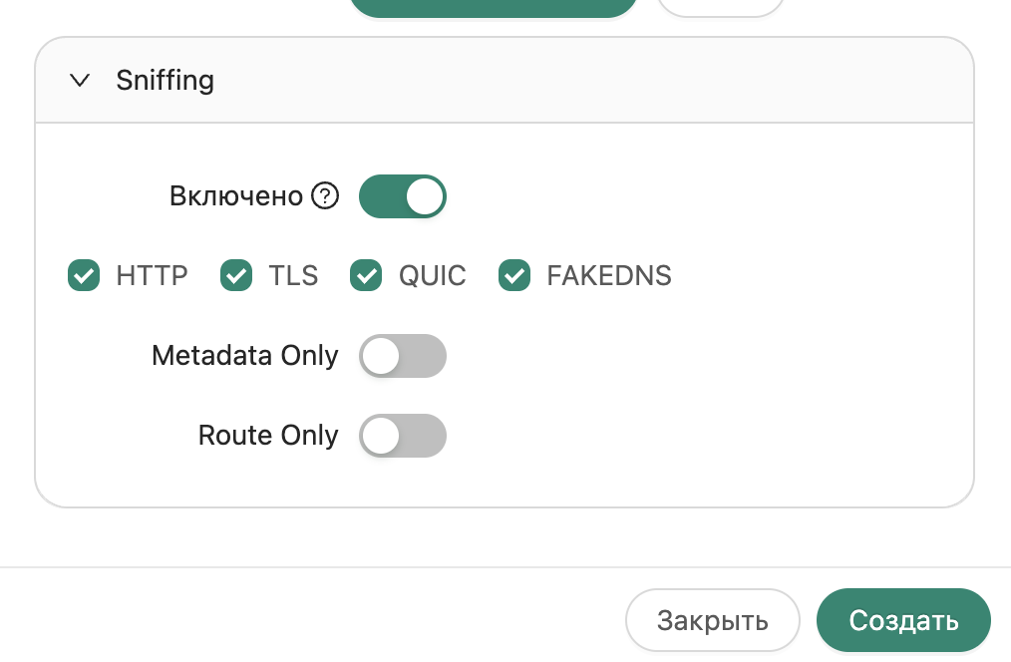
Task: Click the green button at the top
Action: [x=493, y=4]
